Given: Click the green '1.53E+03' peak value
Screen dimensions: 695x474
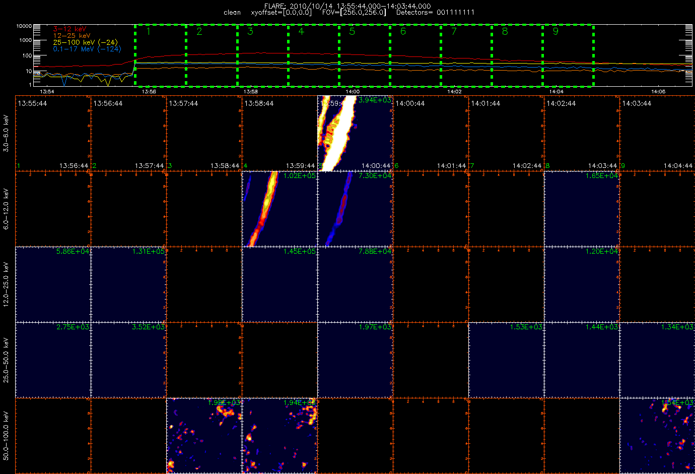Looking at the screenshot, I should point(526,327).
